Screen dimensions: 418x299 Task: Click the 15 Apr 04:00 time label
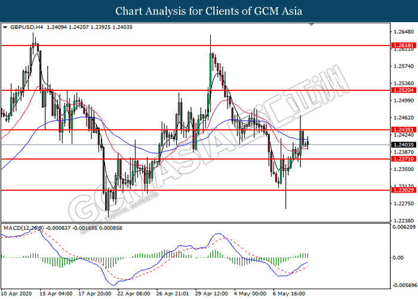pyautogui.click(x=56, y=294)
